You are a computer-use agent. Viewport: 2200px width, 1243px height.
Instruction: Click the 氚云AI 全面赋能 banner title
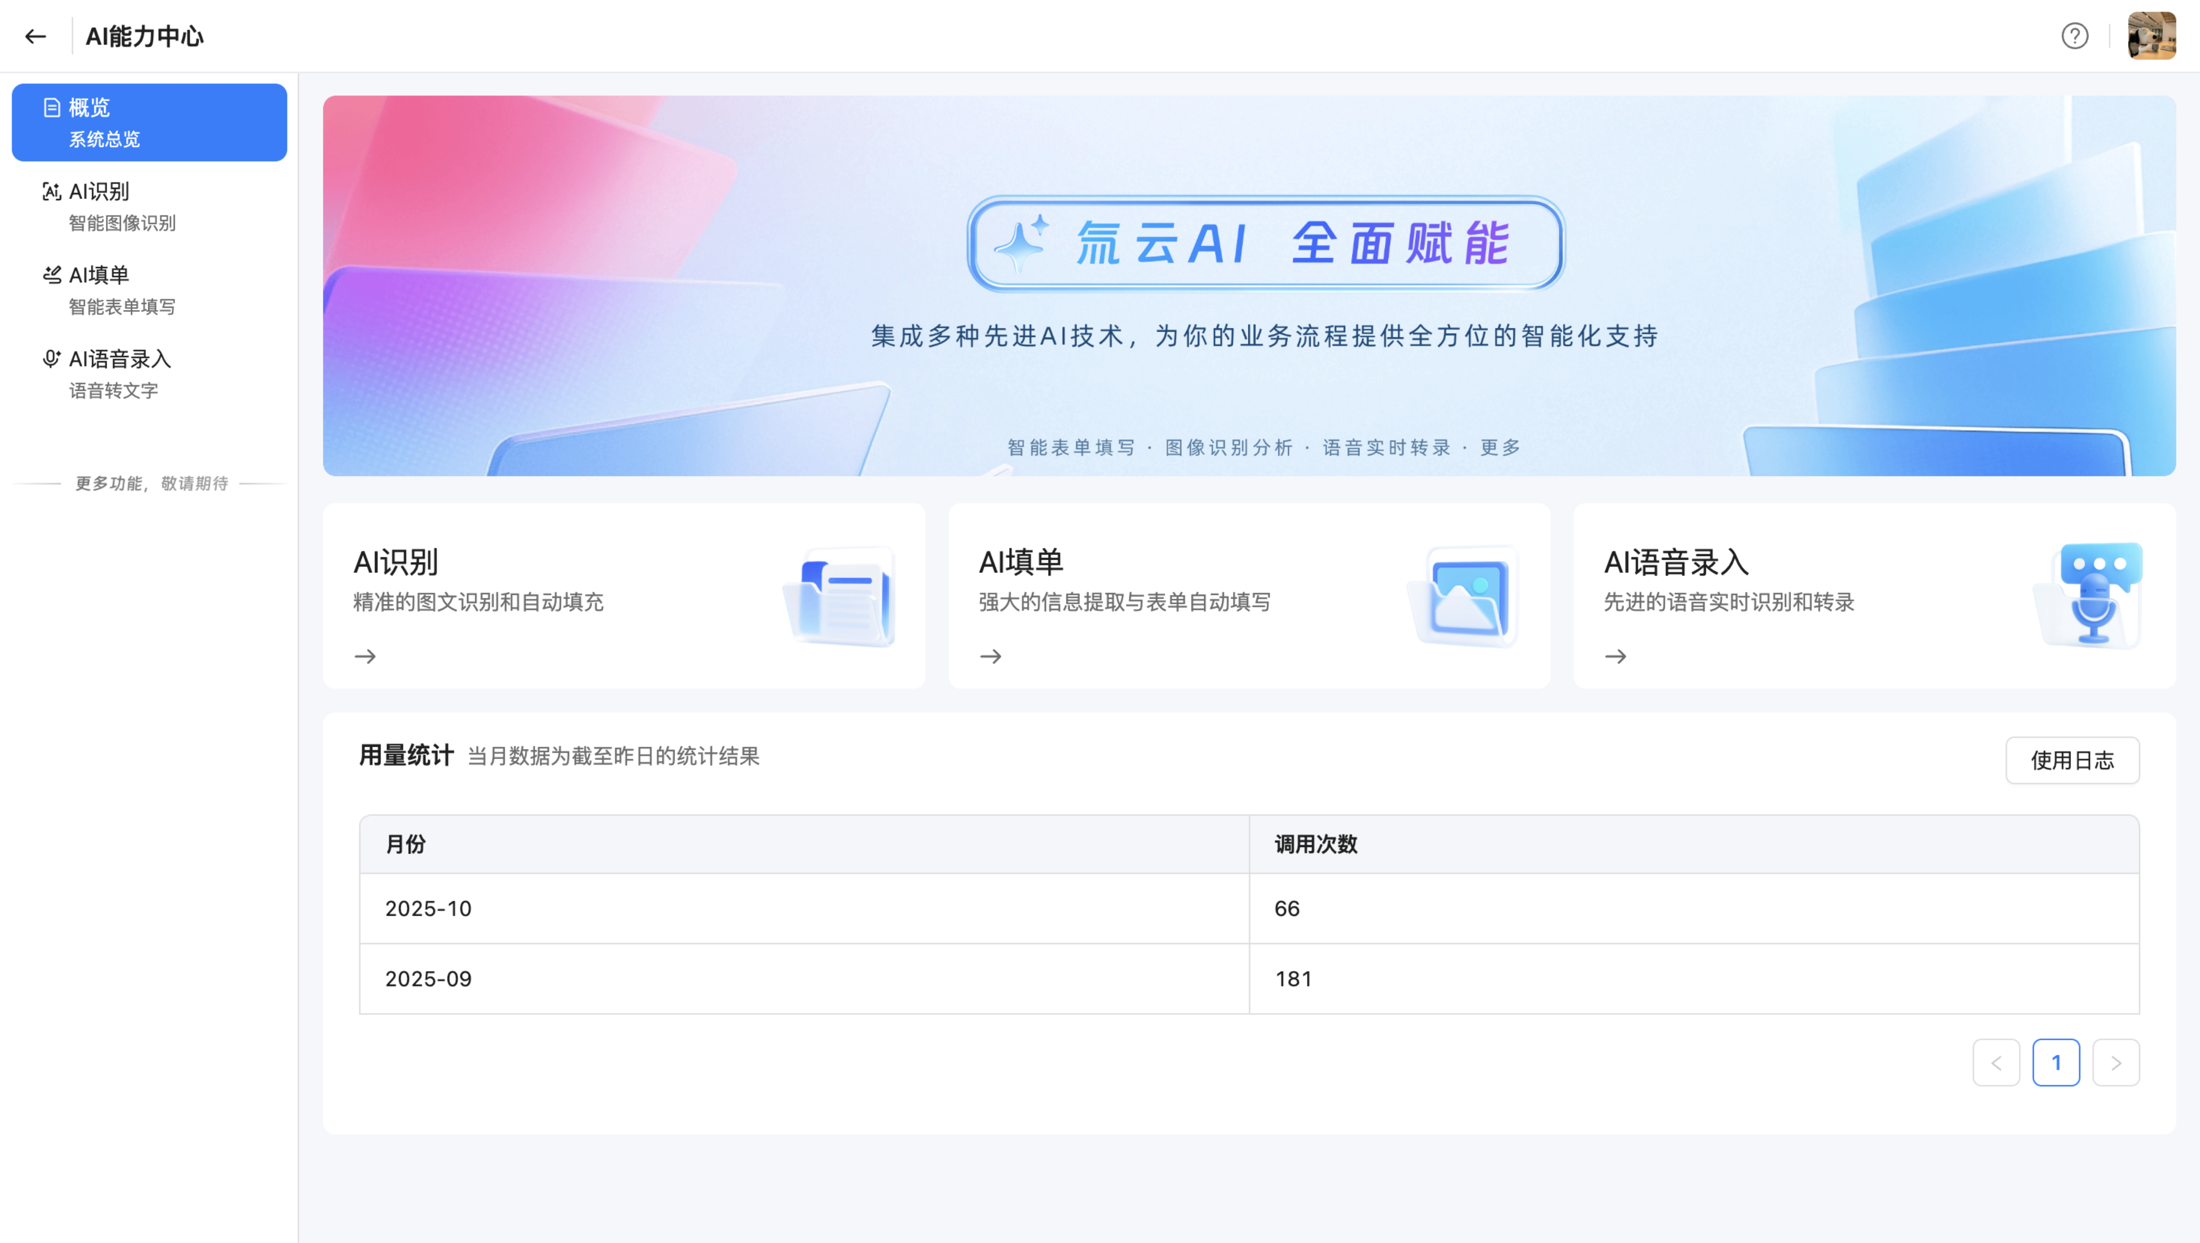point(1266,244)
